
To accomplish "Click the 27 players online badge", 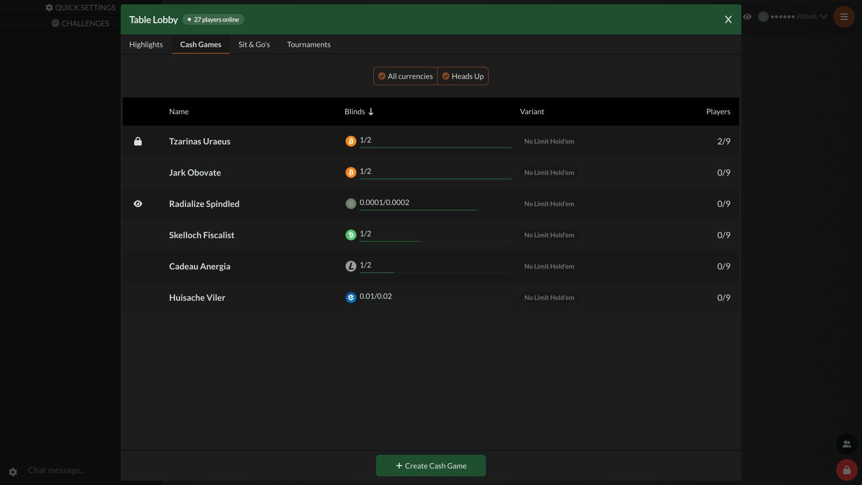I will tap(213, 19).
